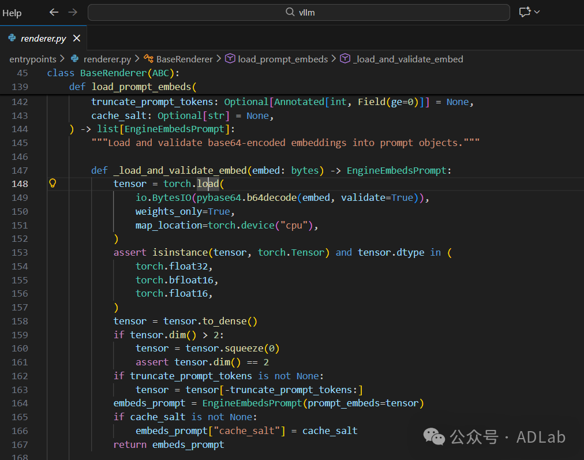The height and width of the screenshot is (460, 584).
Task: Expand the chevron beside the chat icon
Action: tap(537, 12)
